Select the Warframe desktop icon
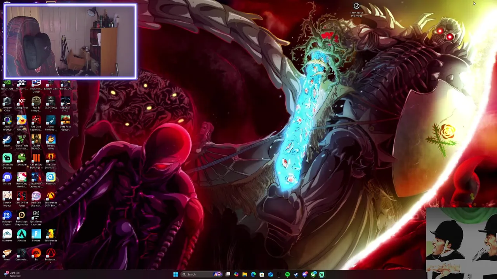The height and width of the screenshot is (279, 497). (x=7, y=236)
